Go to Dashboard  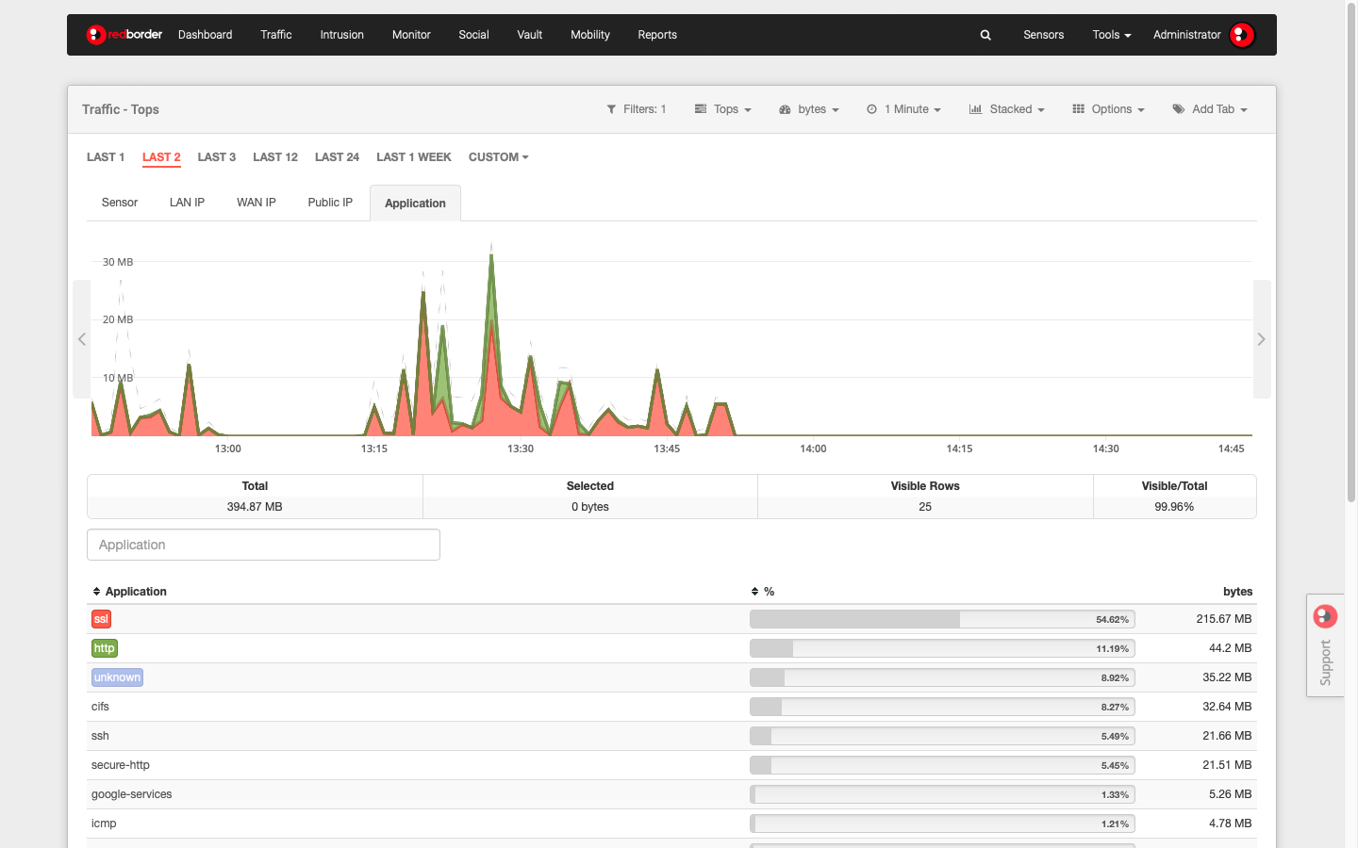[205, 35]
